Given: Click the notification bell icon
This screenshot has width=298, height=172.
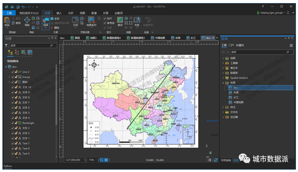Looking at the screenshot, I should [x=288, y=13].
